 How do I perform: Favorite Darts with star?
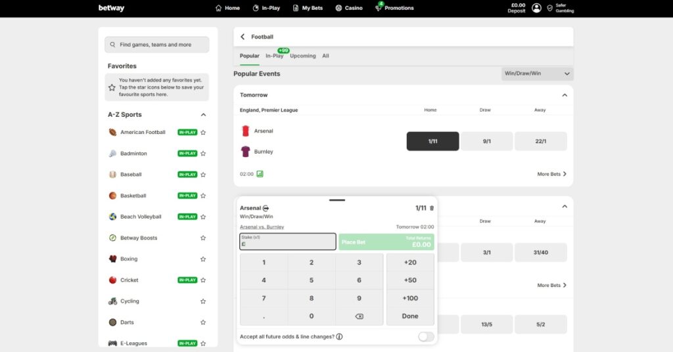point(204,322)
